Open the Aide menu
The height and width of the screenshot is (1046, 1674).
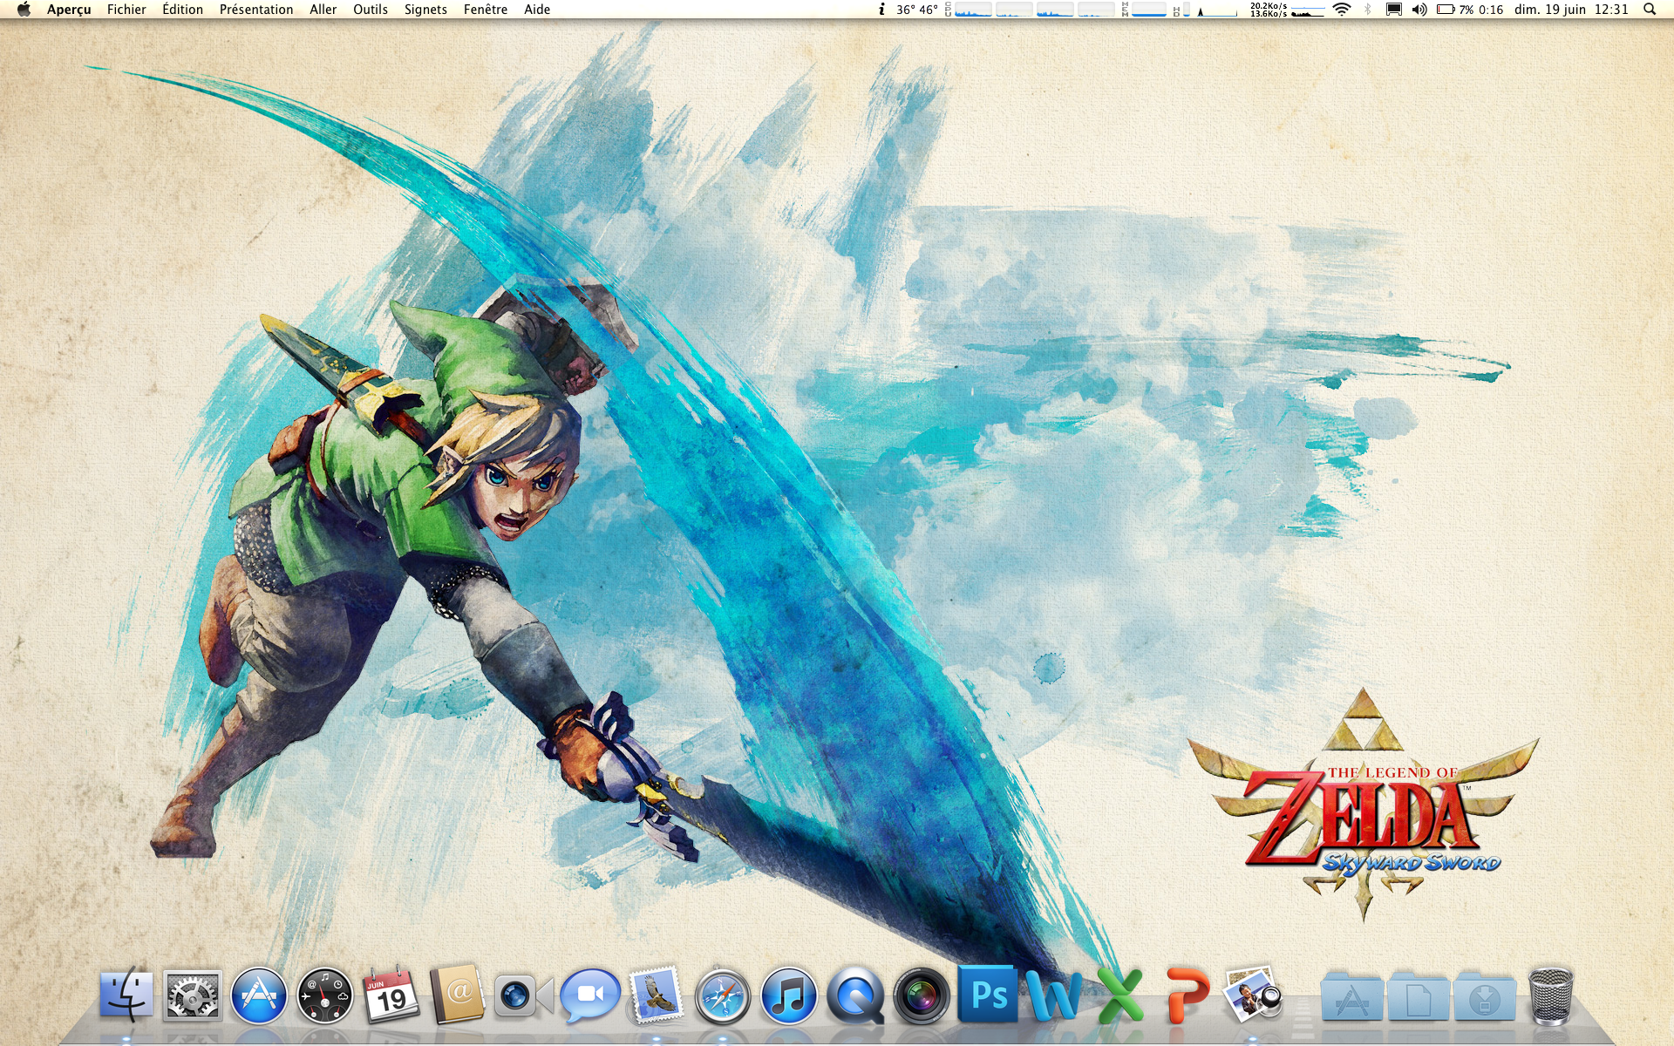(537, 10)
